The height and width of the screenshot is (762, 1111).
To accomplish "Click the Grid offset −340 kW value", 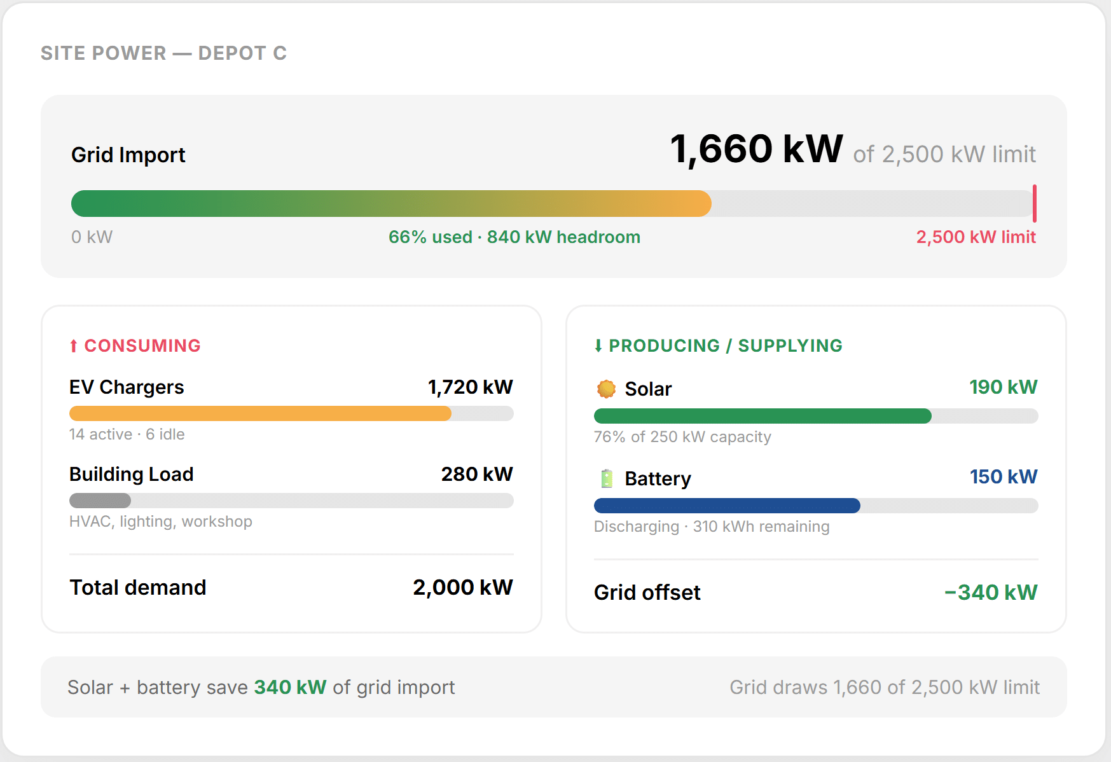I will (x=990, y=593).
